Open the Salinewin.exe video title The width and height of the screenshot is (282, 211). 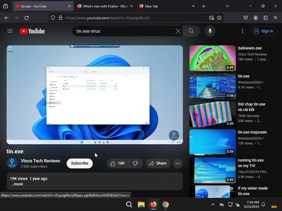coord(250,48)
